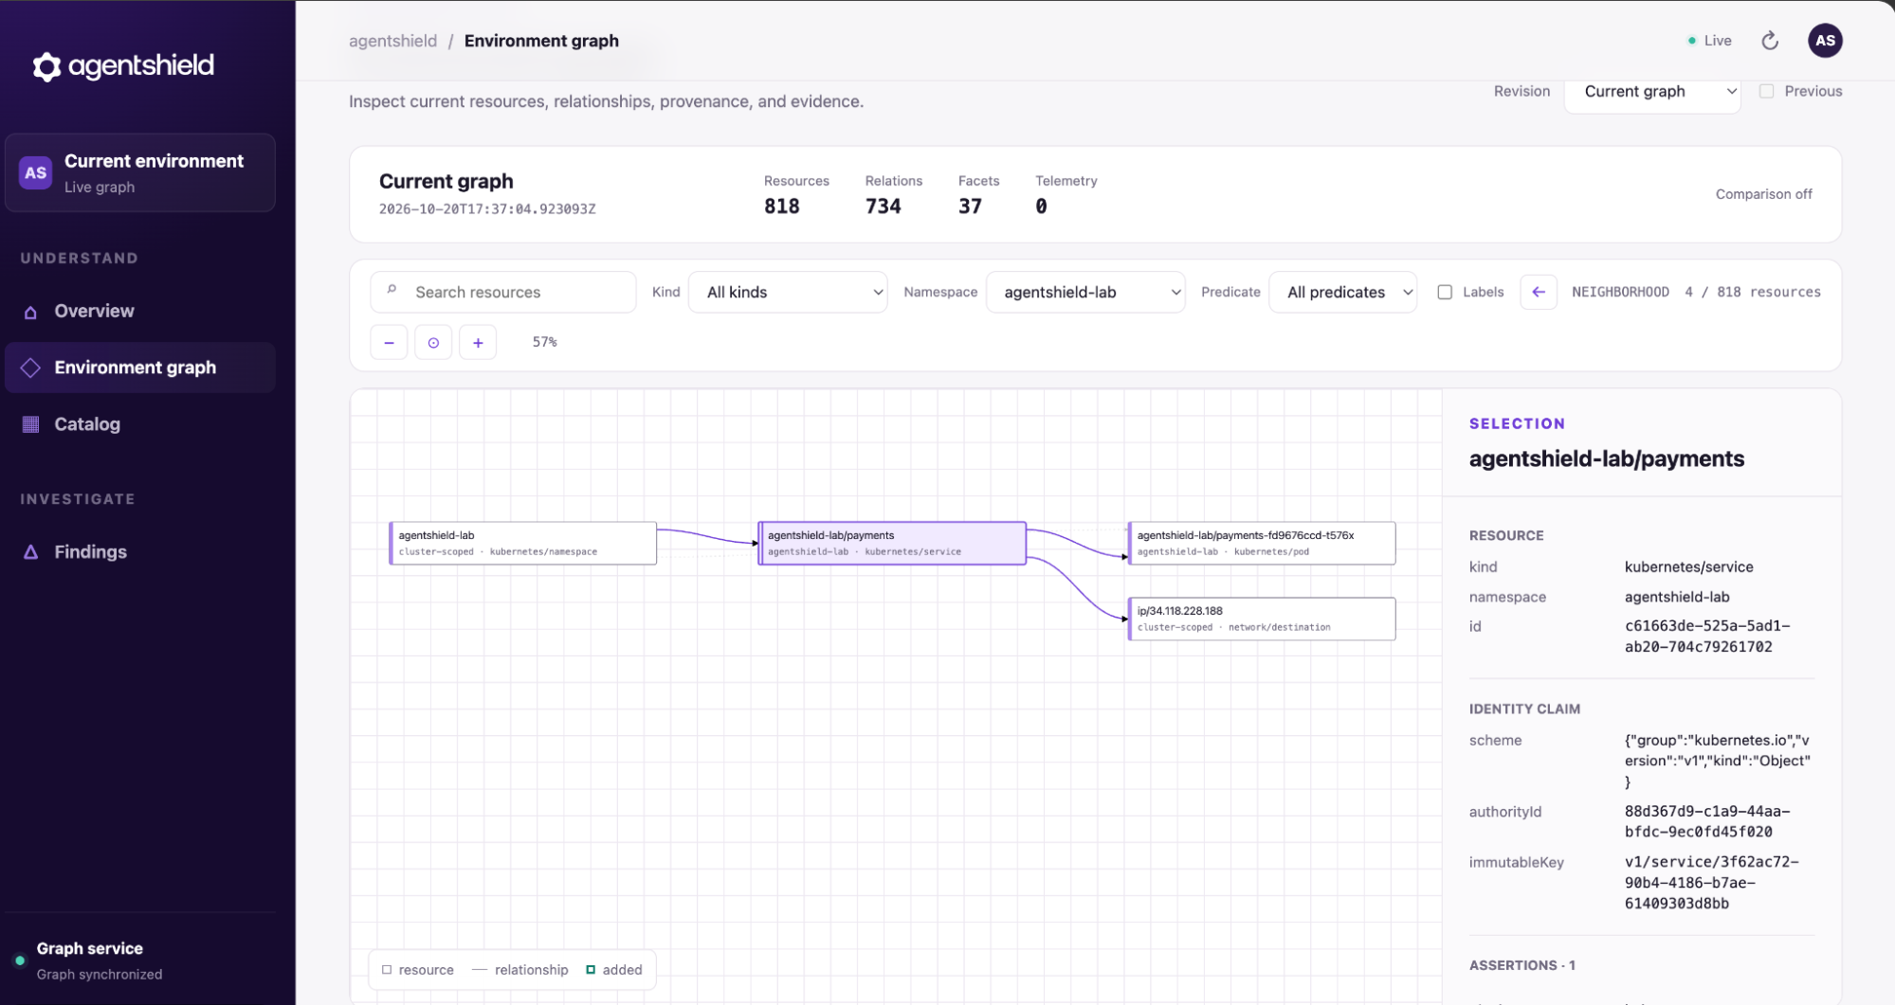Click the refresh icon in top bar
1895x1005 pixels.
coord(1769,41)
